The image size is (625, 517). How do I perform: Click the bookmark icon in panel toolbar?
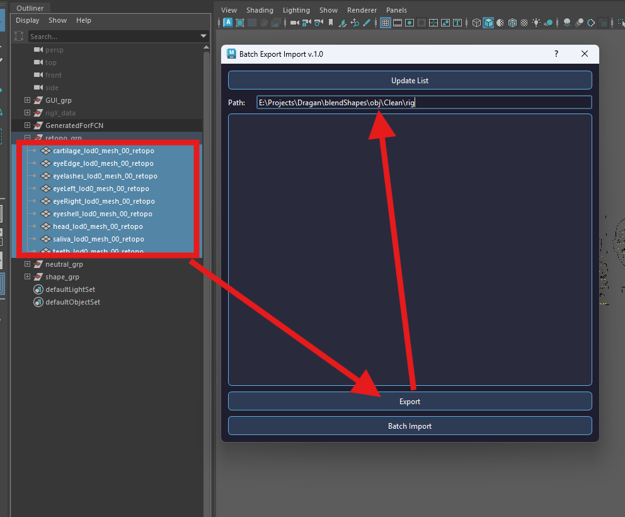[331, 23]
